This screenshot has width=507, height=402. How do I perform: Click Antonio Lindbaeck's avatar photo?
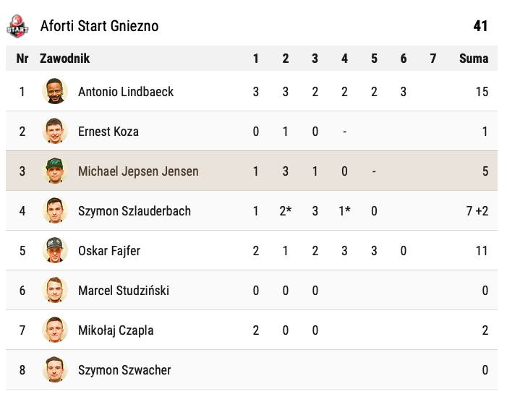tap(55, 92)
